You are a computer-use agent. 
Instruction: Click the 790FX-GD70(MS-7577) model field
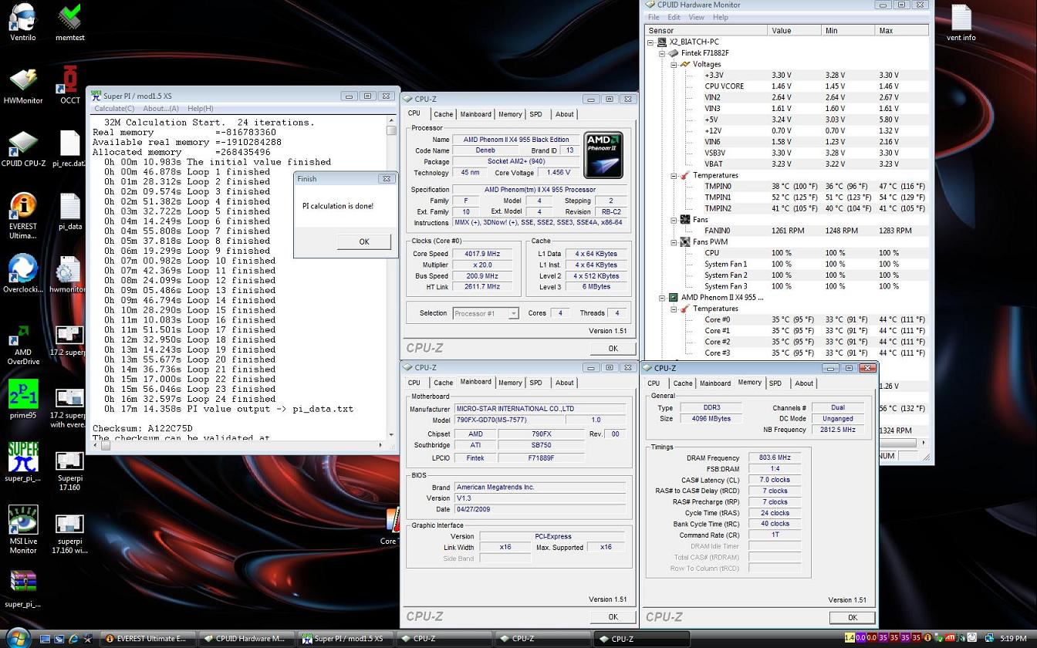pos(508,420)
